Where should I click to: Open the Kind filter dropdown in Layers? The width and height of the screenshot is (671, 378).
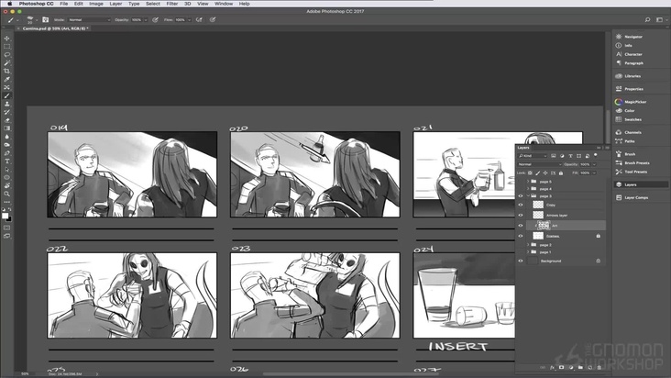pos(533,156)
